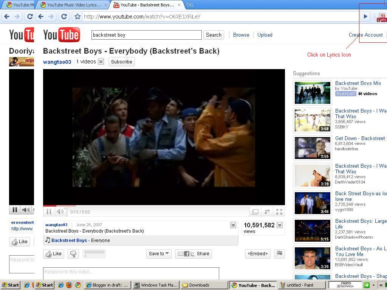Bookmark the page with the star icon

click(77, 17)
